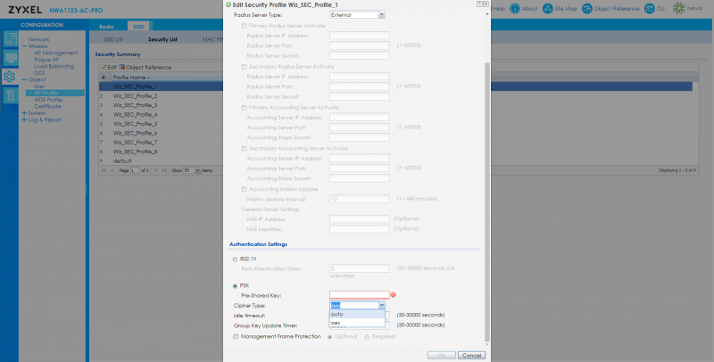Image resolution: width=714 pixels, height=362 pixels.
Task: Enable Secondary Radius Server Activate checkbox
Action: pyautogui.click(x=244, y=67)
